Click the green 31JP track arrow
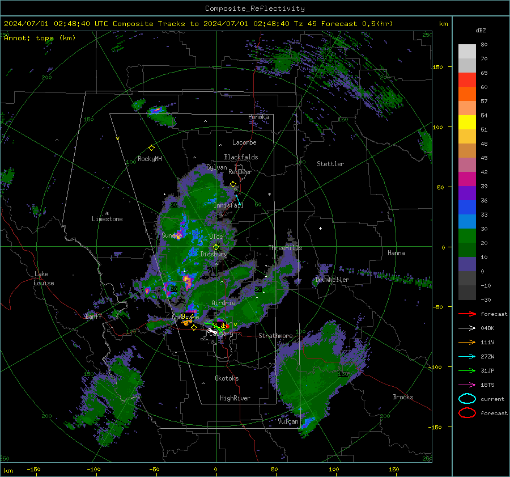The image size is (510, 477). coord(467,370)
